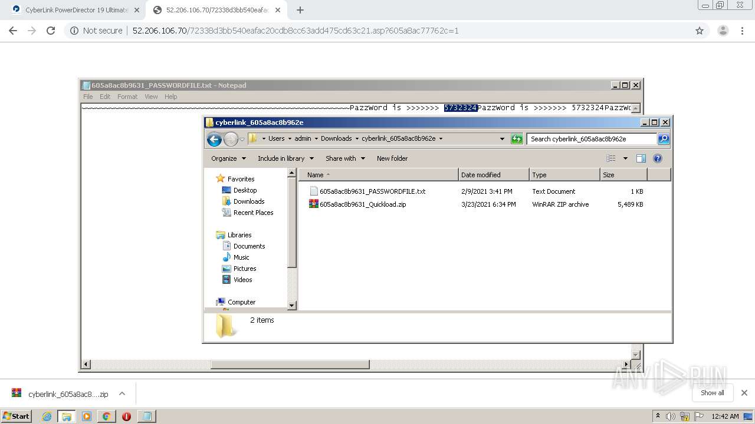Image resolution: width=755 pixels, height=424 pixels.
Task: Open the Format menu in Notepad
Action: click(x=127, y=97)
